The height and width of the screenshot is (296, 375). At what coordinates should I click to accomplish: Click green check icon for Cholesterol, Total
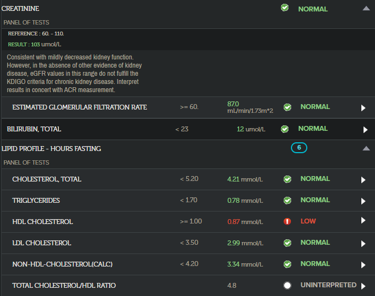[x=287, y=179]
